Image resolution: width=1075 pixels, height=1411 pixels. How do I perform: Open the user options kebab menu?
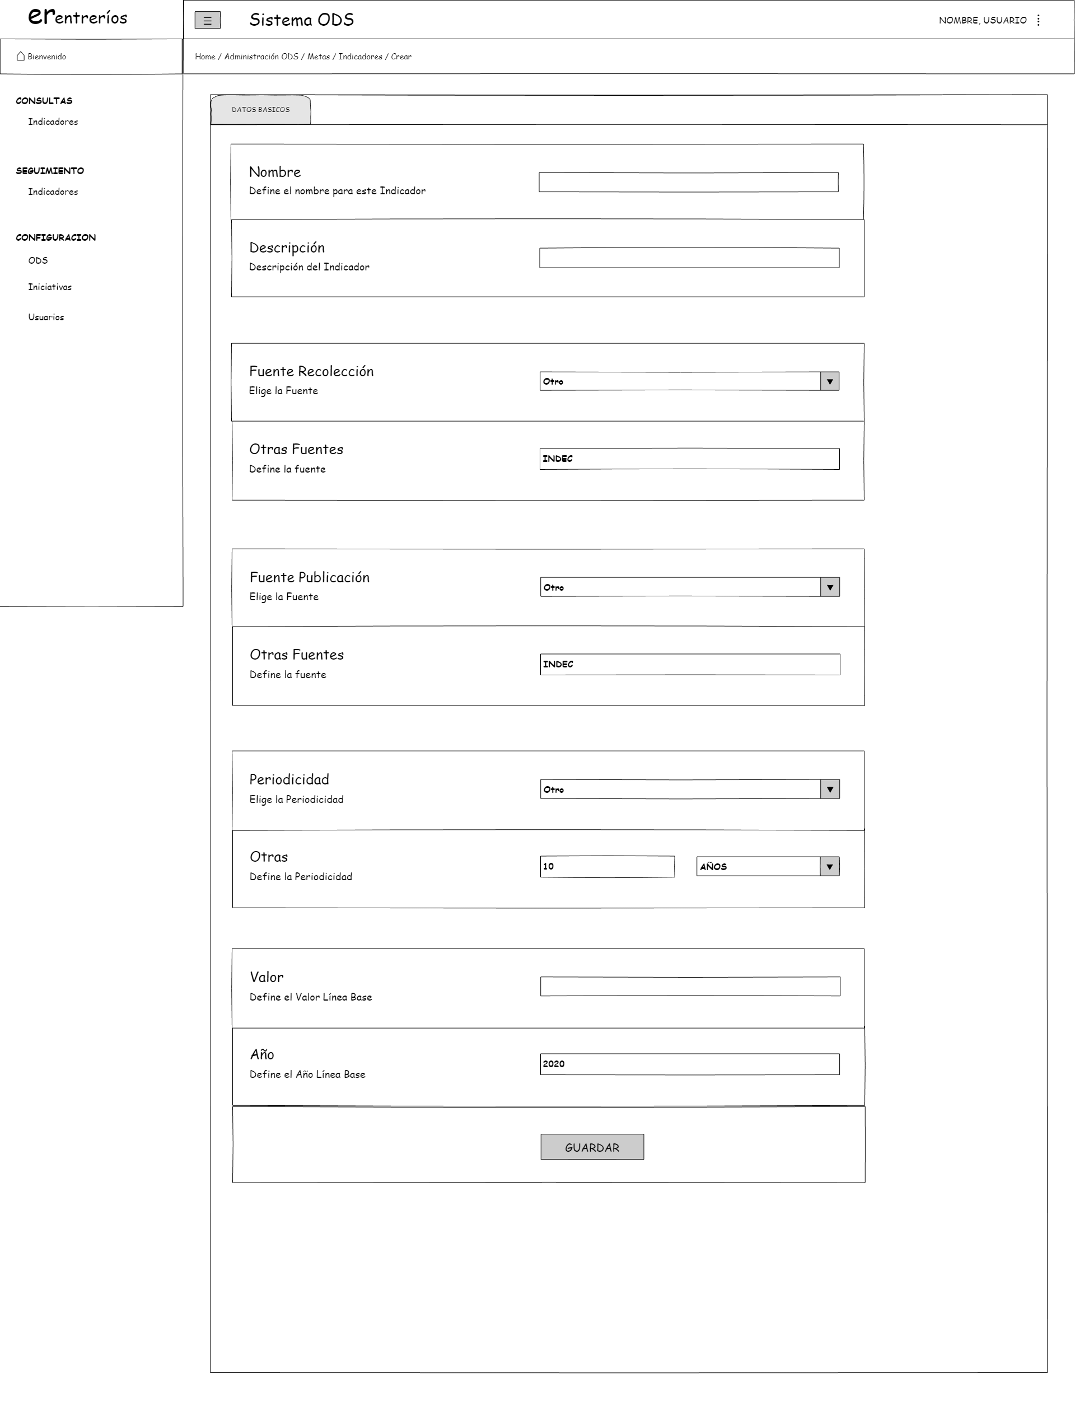point(1038,21)
